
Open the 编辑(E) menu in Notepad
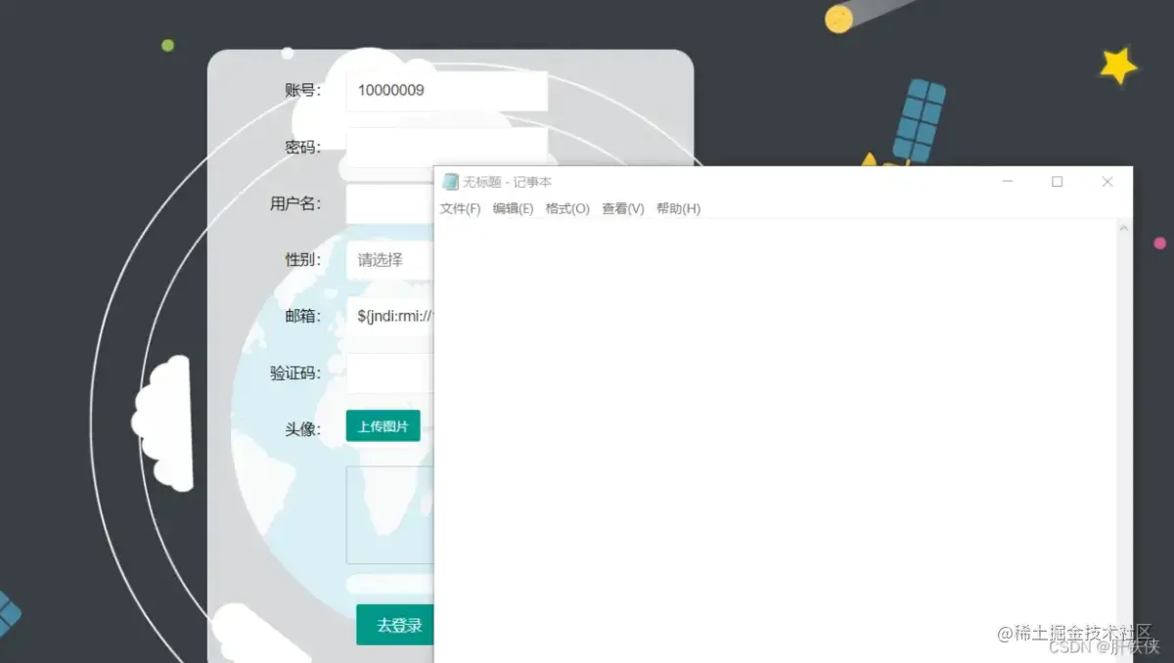(x=513, y=208)
